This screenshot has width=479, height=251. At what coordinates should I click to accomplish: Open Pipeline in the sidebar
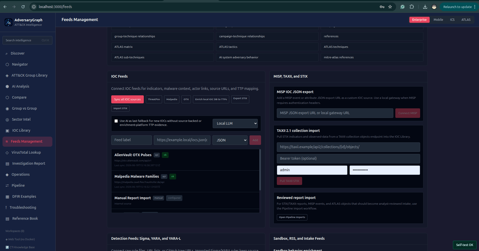[27, 185]
